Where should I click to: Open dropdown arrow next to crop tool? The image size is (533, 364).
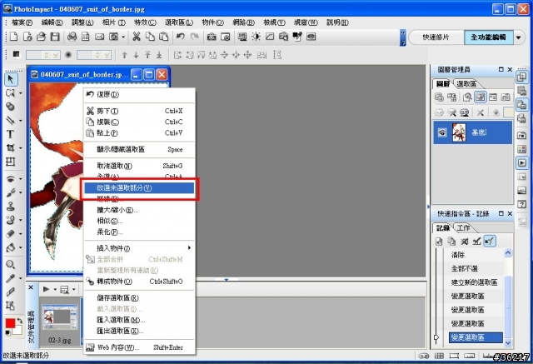(x=20, y=147)
